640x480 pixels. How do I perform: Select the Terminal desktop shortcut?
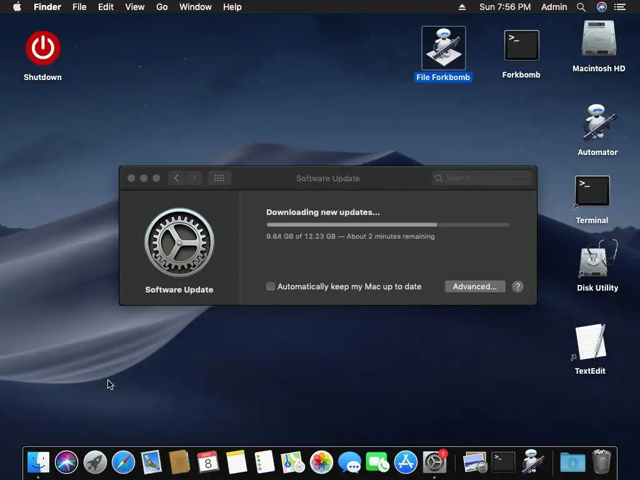pyautogui.click(x=592, y=191)
